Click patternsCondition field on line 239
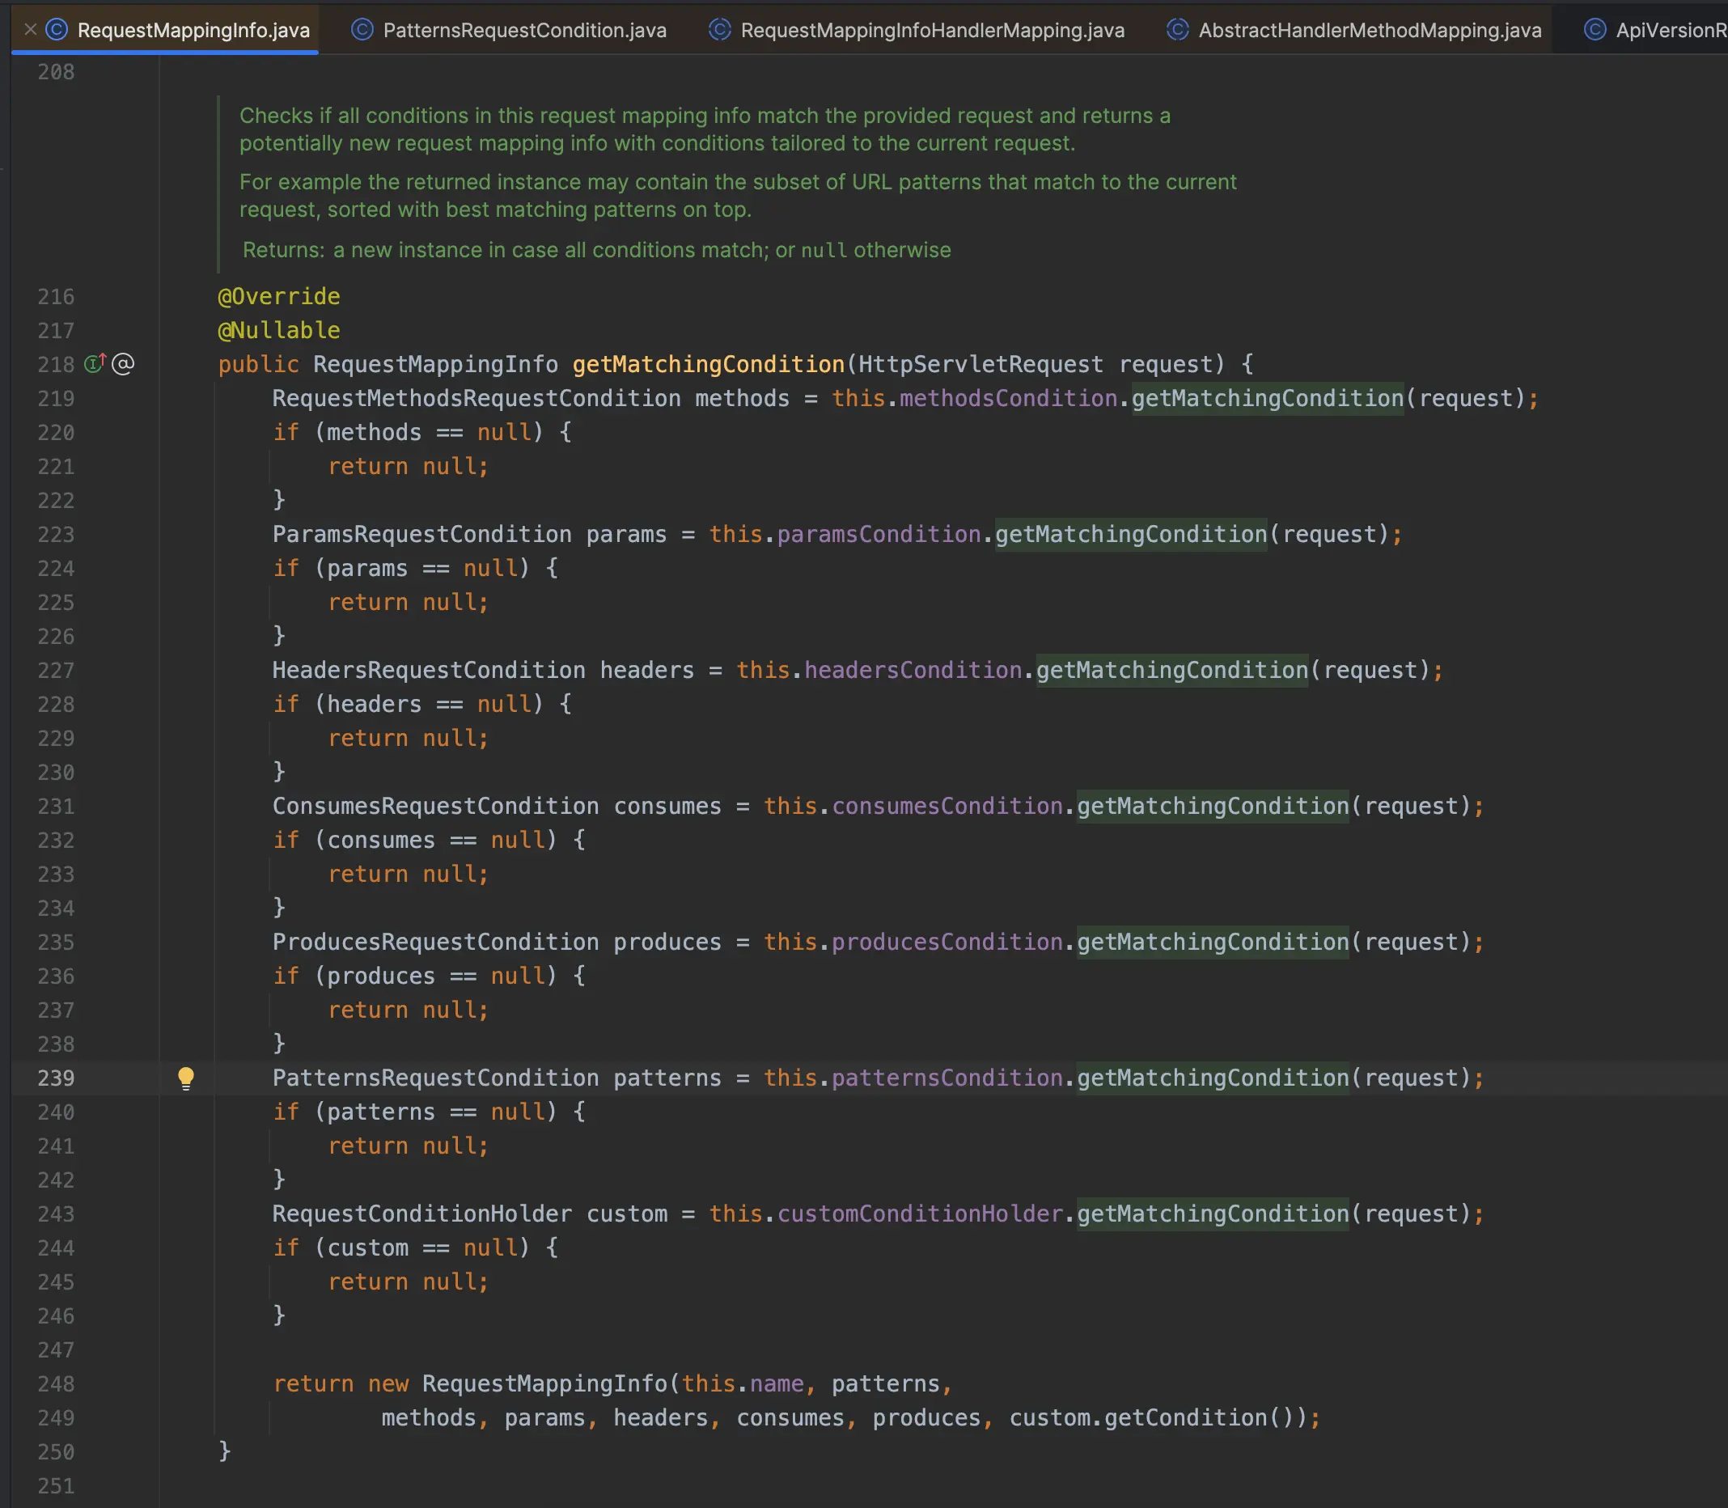Image resolution: width=1728 pixels, height=1508 pixels. pyautogui.click(x=948, y=1078)
